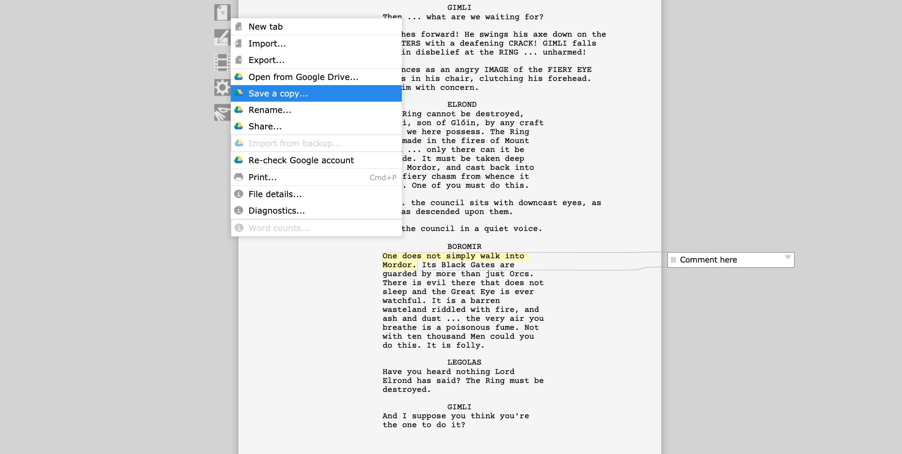The width and height of the screenshot is (902, 454).
Task: Click the Google Drive icon beside Rename
Action: [239, 110]
